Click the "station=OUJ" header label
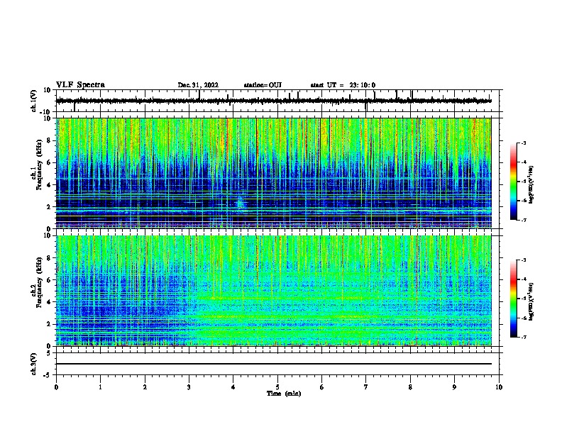Viewport: 562px width, 434px height. pyautogui.click(x=263, y=85)
